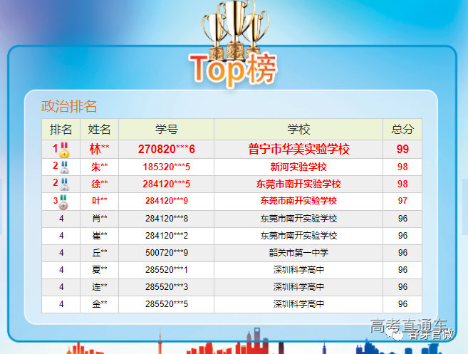
Task: Select the 韶关市第一中学 school entry
Action: point(298,253)
